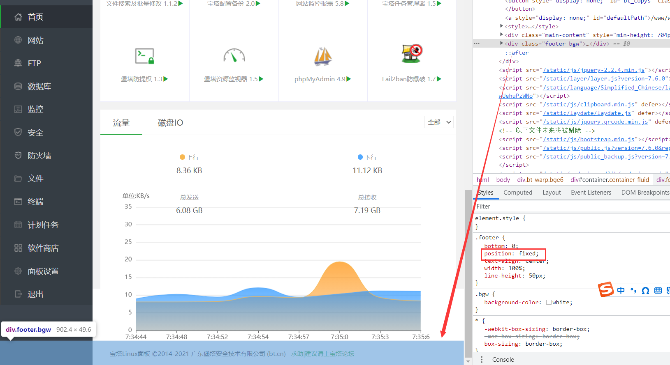Open the 宝塔论坛 help link in footer

click(322, 354)
